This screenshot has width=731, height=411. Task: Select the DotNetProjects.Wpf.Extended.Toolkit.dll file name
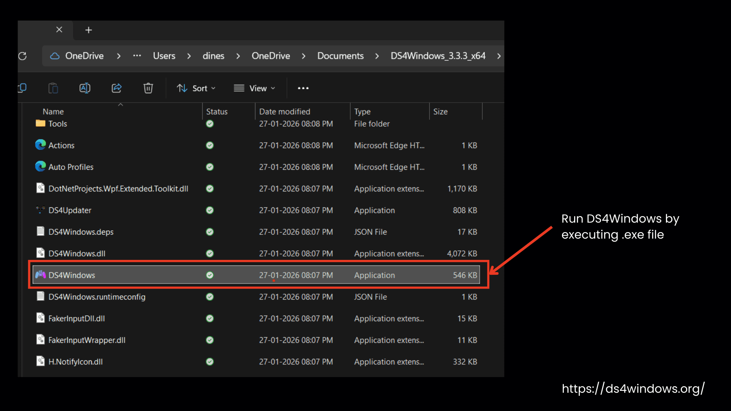pyautogui.click(x=118, y=189)
